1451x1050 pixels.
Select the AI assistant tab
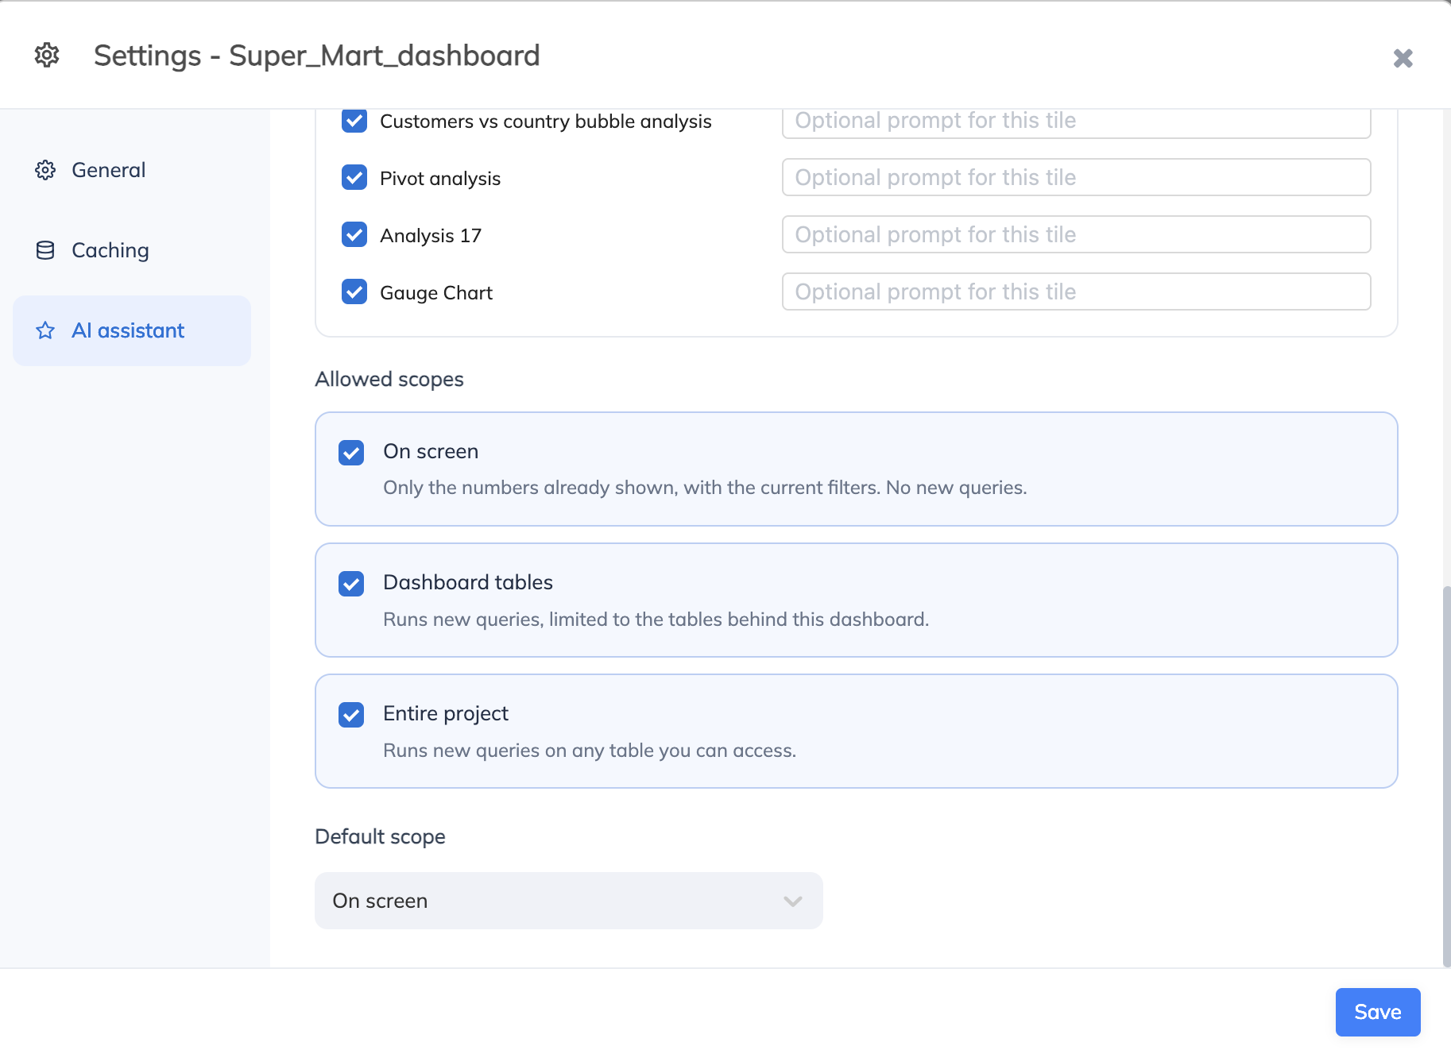[x=132, y=330]
